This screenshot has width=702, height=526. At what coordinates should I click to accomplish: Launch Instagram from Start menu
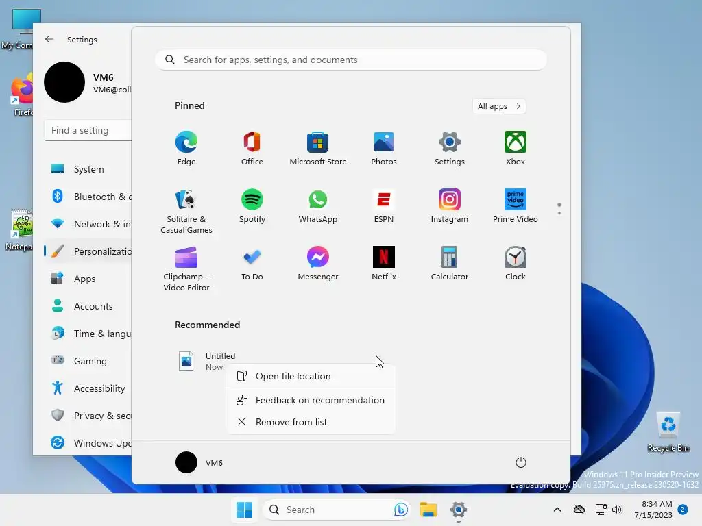[450, 206]
